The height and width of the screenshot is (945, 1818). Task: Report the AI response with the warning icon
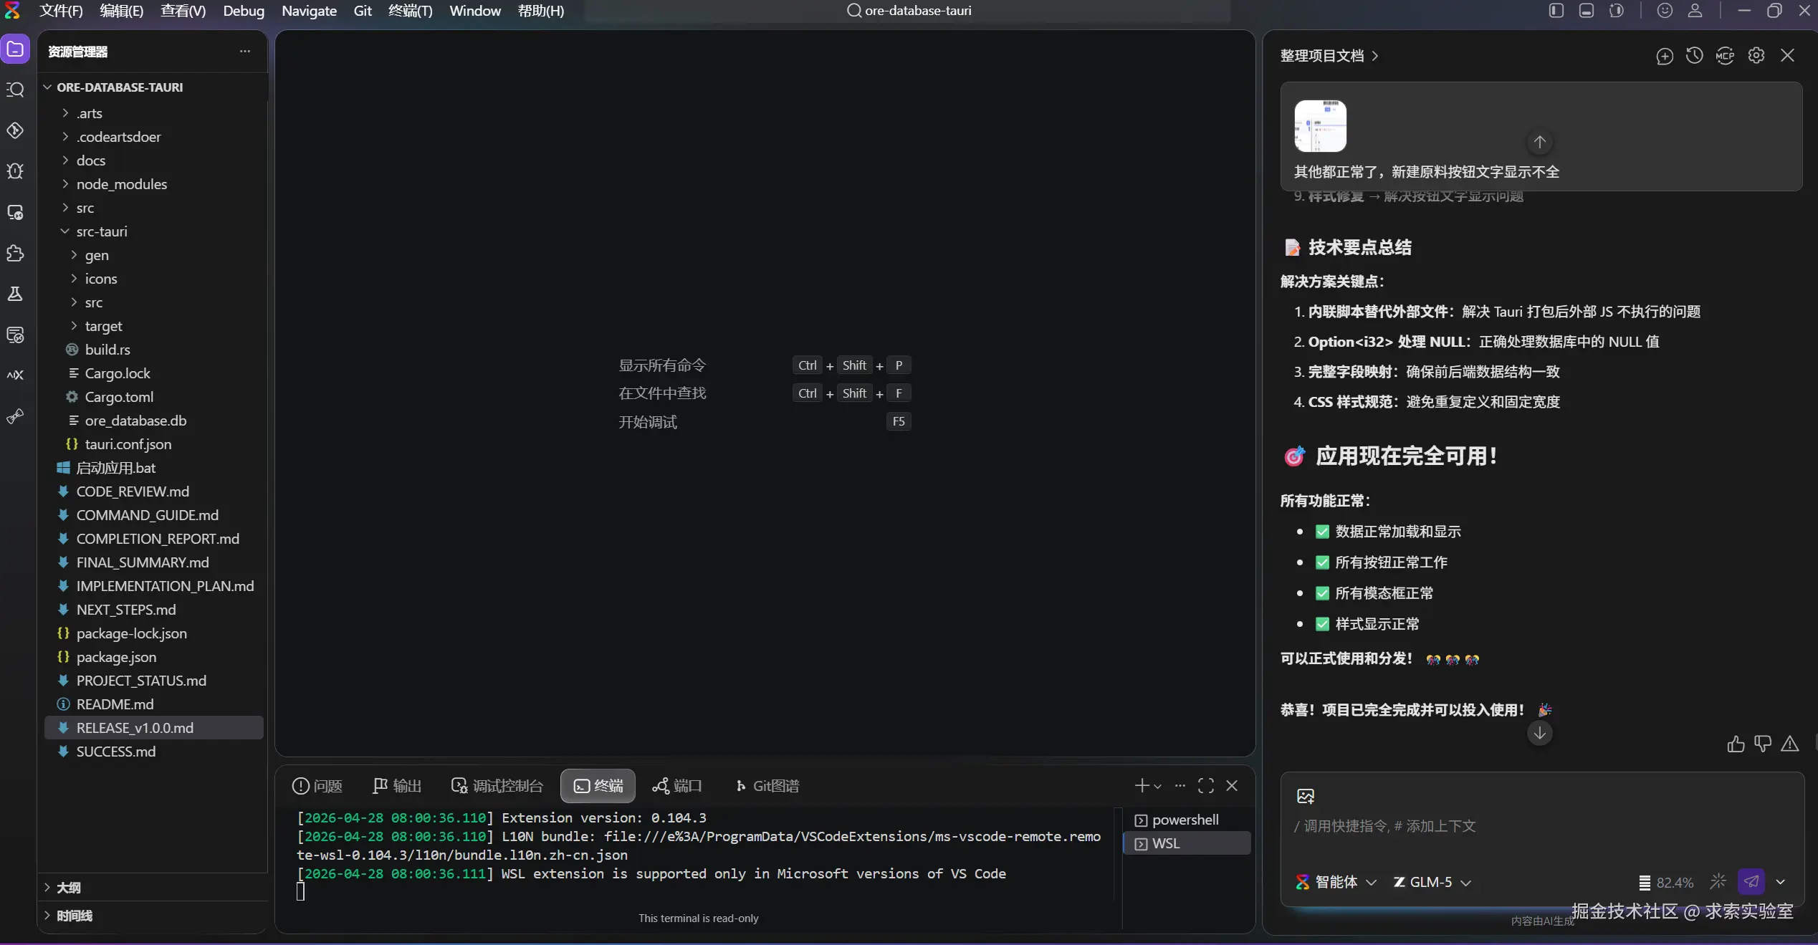1789,744
